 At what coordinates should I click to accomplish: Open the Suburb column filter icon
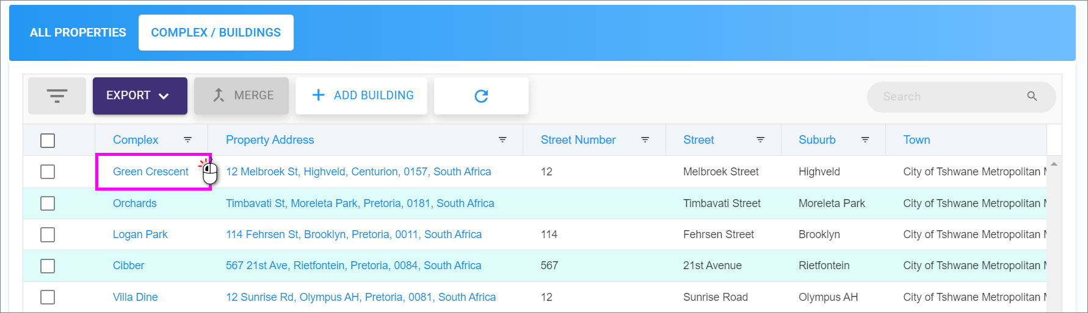pyautogui.click(x=865, y=140)
